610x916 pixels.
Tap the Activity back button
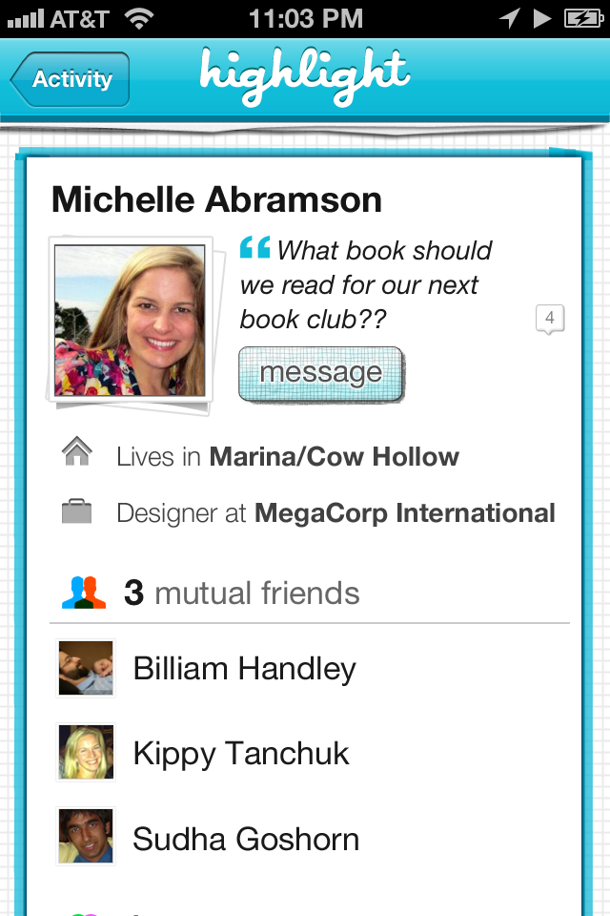click(x=71, y=80)
